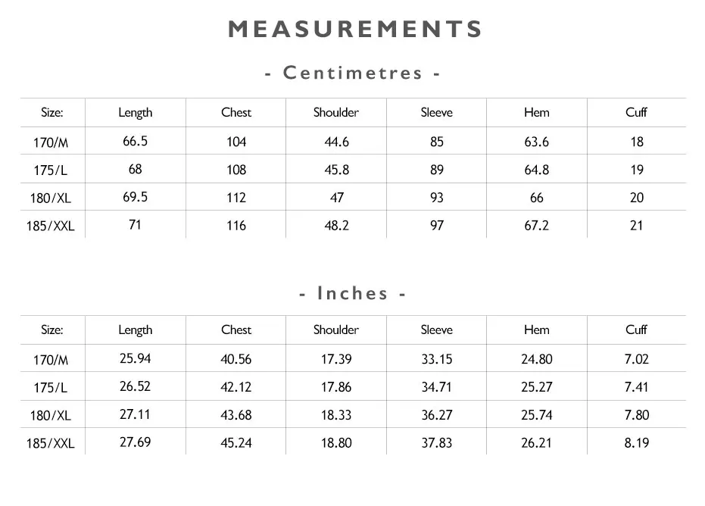Click the 116 chest value

pos(236,225)
